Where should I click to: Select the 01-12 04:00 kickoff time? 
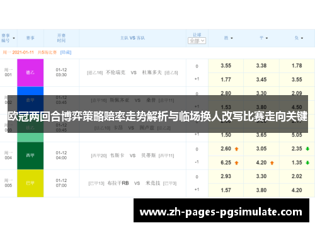pos(61,156)
